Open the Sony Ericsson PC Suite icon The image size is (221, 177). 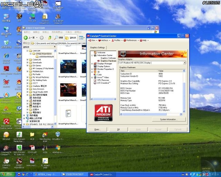tap(19, 148)
